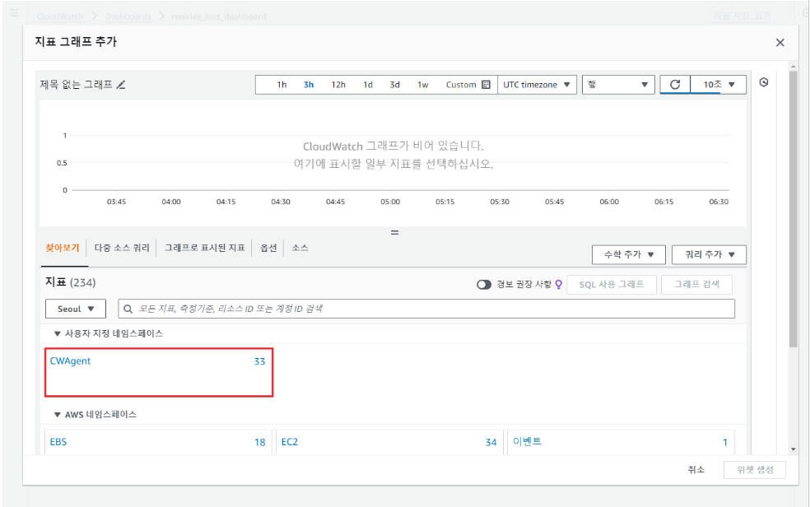
Task: Switch to the 그래프로 표시된 지표 tab
Action: pos(205,248)
